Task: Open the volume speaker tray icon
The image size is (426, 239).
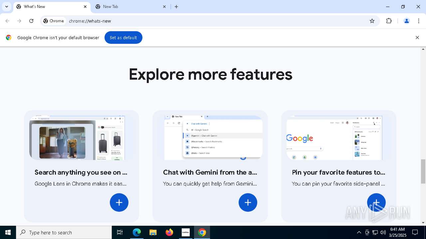Action: point(383,232)
